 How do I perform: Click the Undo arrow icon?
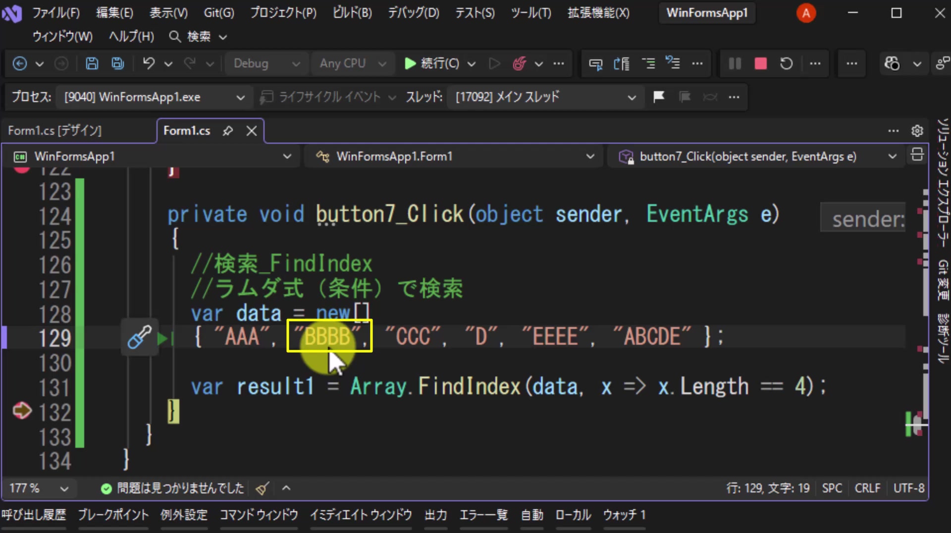click(149, 63)
